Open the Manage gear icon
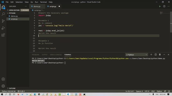This screenshot has width=172, height=96. (3, 86)
